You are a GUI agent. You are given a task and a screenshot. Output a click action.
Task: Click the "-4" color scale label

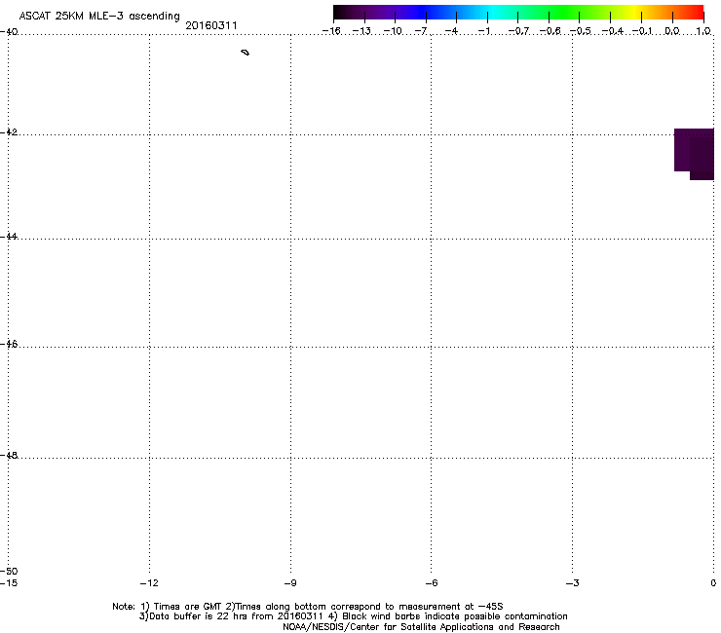coord(451,31)
